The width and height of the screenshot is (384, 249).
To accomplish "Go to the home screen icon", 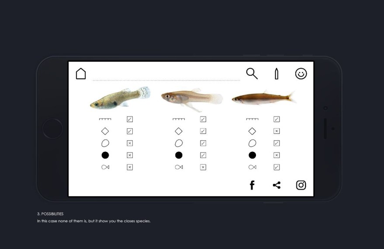I will pyautogui.click(x=81, y=74).
